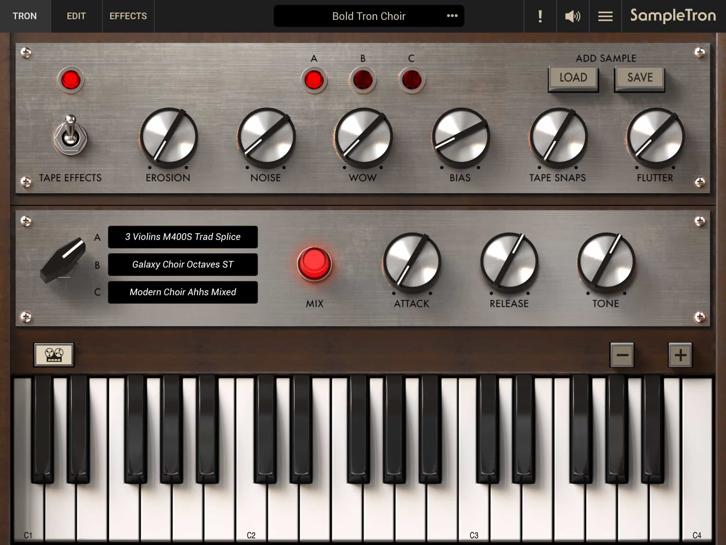The image size is (726, 545).
Task: Toggle track A red lamp
Action: [x=314, y=80]
